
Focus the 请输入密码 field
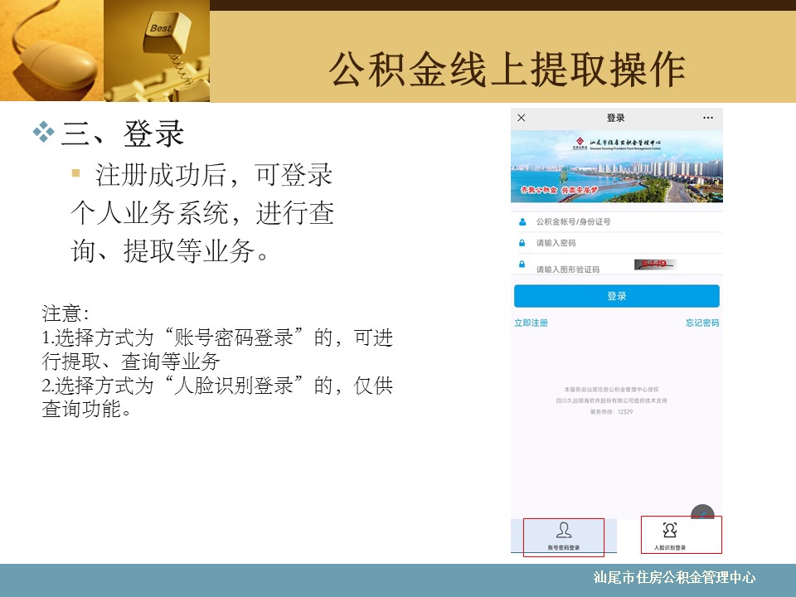click(x=614, y=244)
